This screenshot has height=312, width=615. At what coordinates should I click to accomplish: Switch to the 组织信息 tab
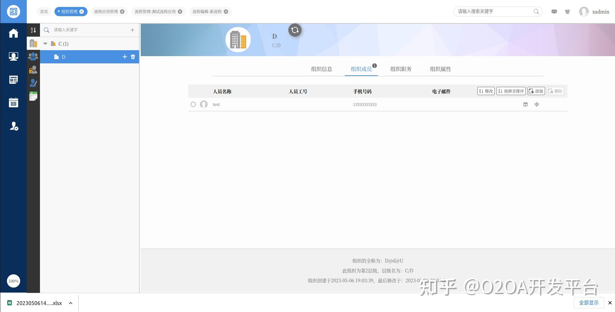(322, 69)
